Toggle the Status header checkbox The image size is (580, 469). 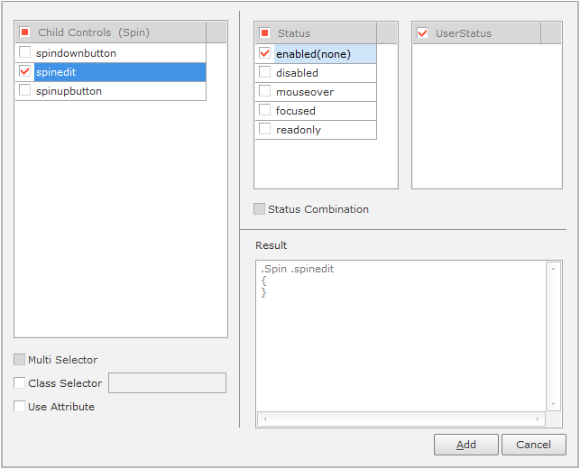pyautogui.click(x=265, y=33)
